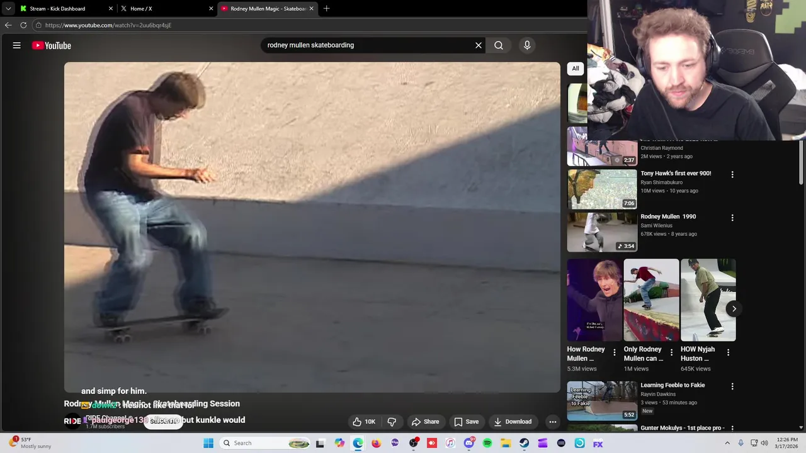Open the 2:37 video thumbnail by Christian Raymond

tap(602, 147)
